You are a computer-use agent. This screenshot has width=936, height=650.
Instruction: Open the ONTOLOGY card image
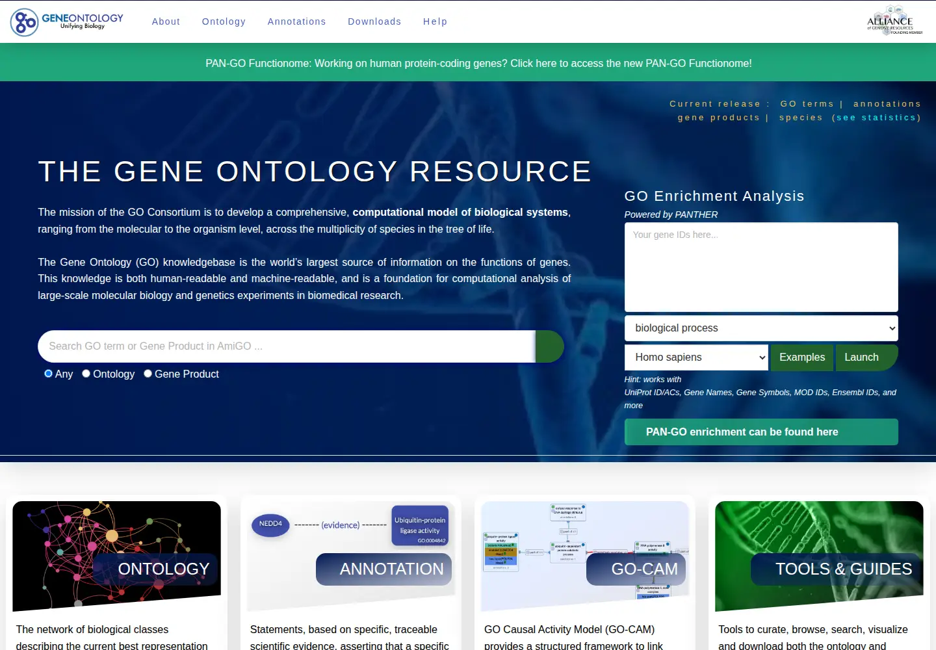pyautogui.click(x=117, y=556)
